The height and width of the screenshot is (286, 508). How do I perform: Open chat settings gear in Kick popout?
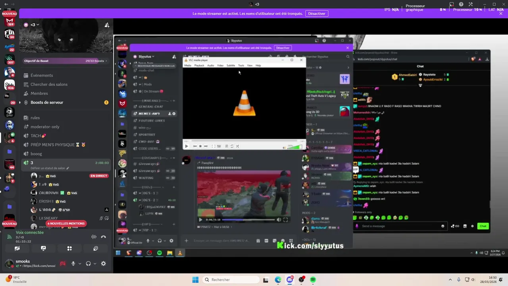click(472, 226)
